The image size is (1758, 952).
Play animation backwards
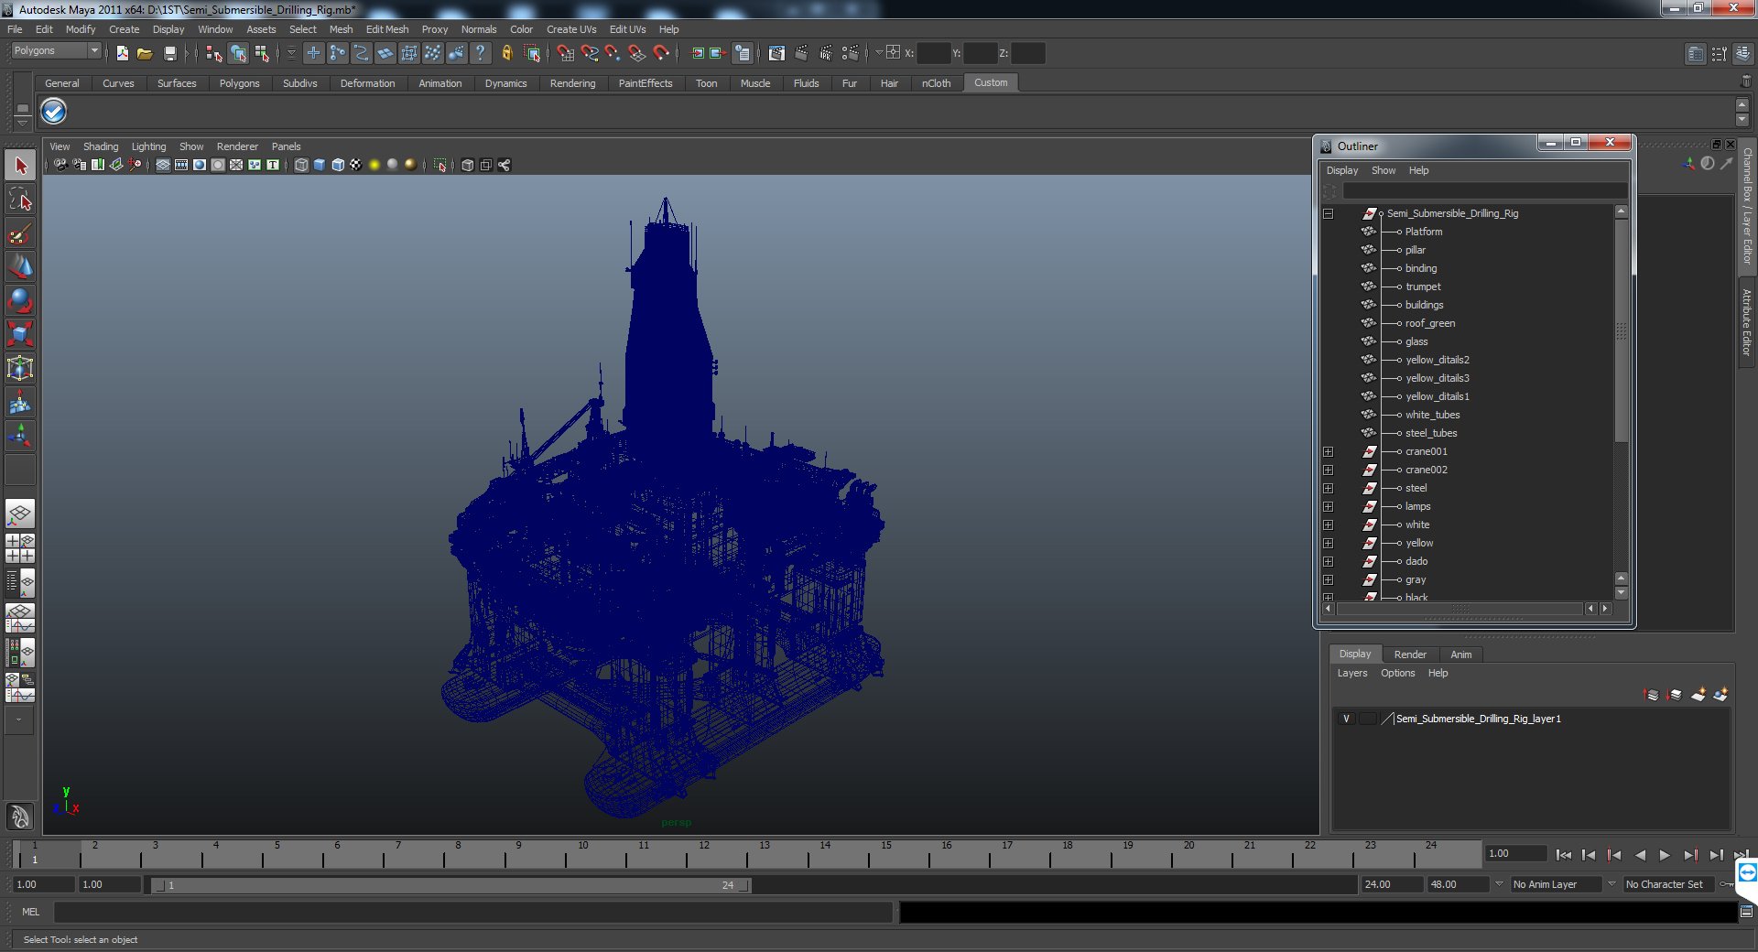pos(1640,855)
